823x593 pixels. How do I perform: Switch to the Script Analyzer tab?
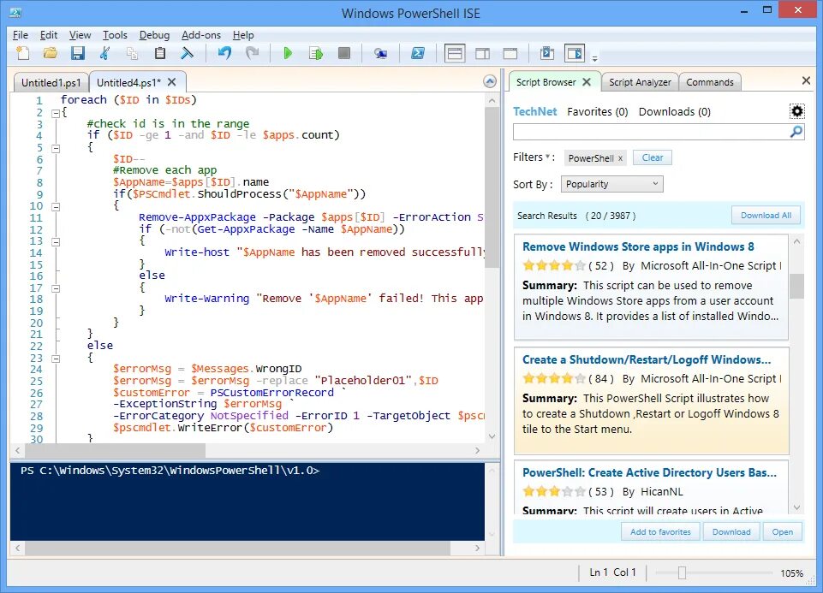[x=640, y=82]
